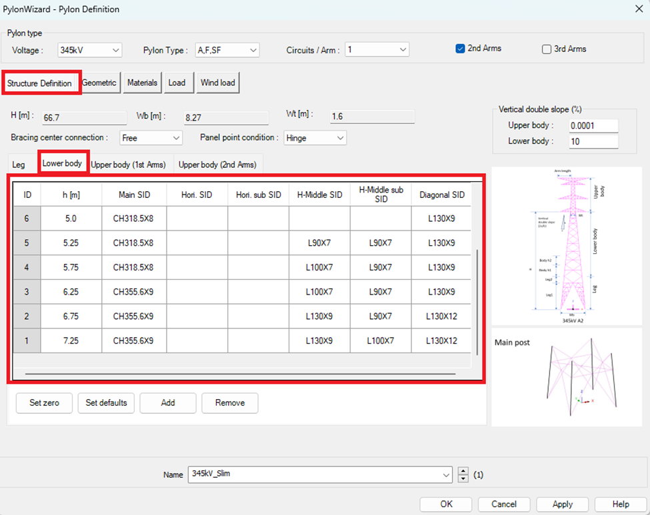Open the Wind load tab
This screenshot has width=650, height=515.
coord(217,83)
